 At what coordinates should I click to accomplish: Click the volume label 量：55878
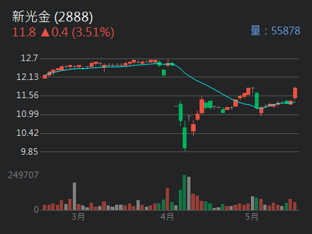[x=276, y=31]
